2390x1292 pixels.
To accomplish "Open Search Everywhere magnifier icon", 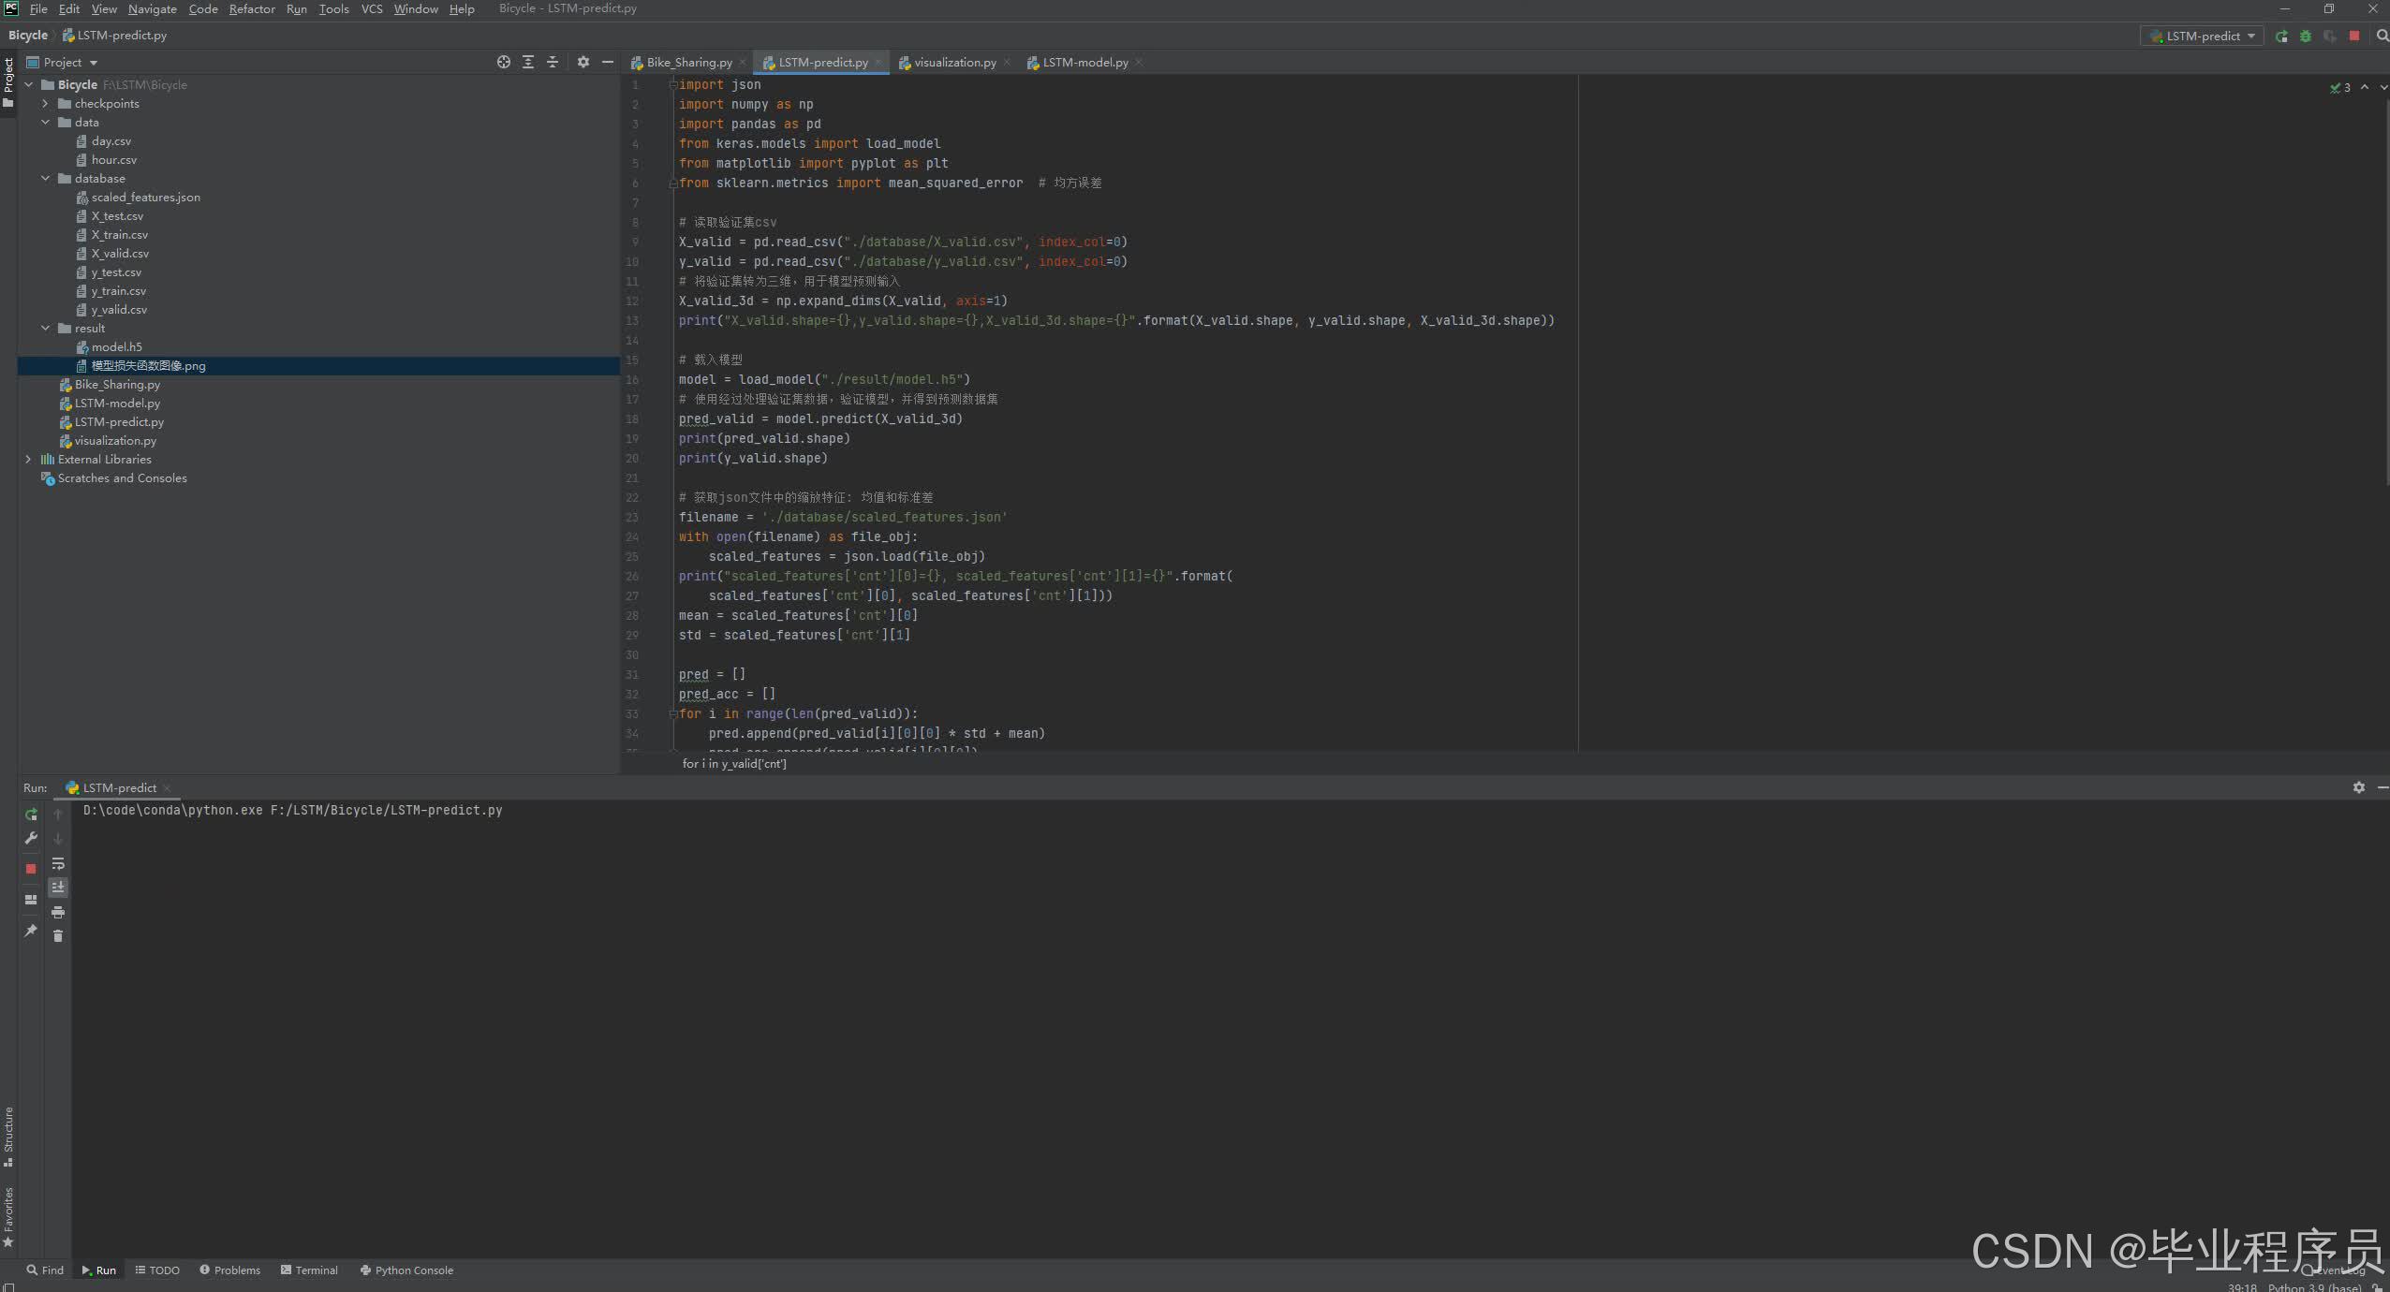I will pyautogui.click(x=2383, y=37).
